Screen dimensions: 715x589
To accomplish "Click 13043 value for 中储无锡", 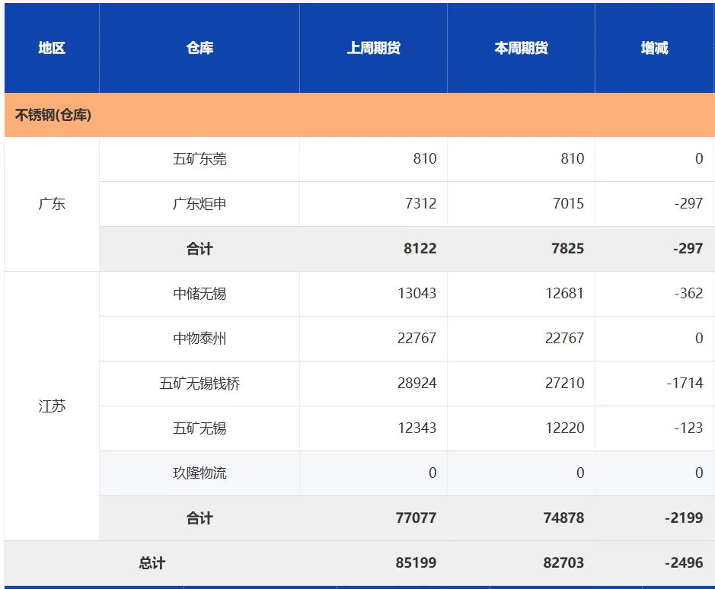I will [x=417, y=293].
